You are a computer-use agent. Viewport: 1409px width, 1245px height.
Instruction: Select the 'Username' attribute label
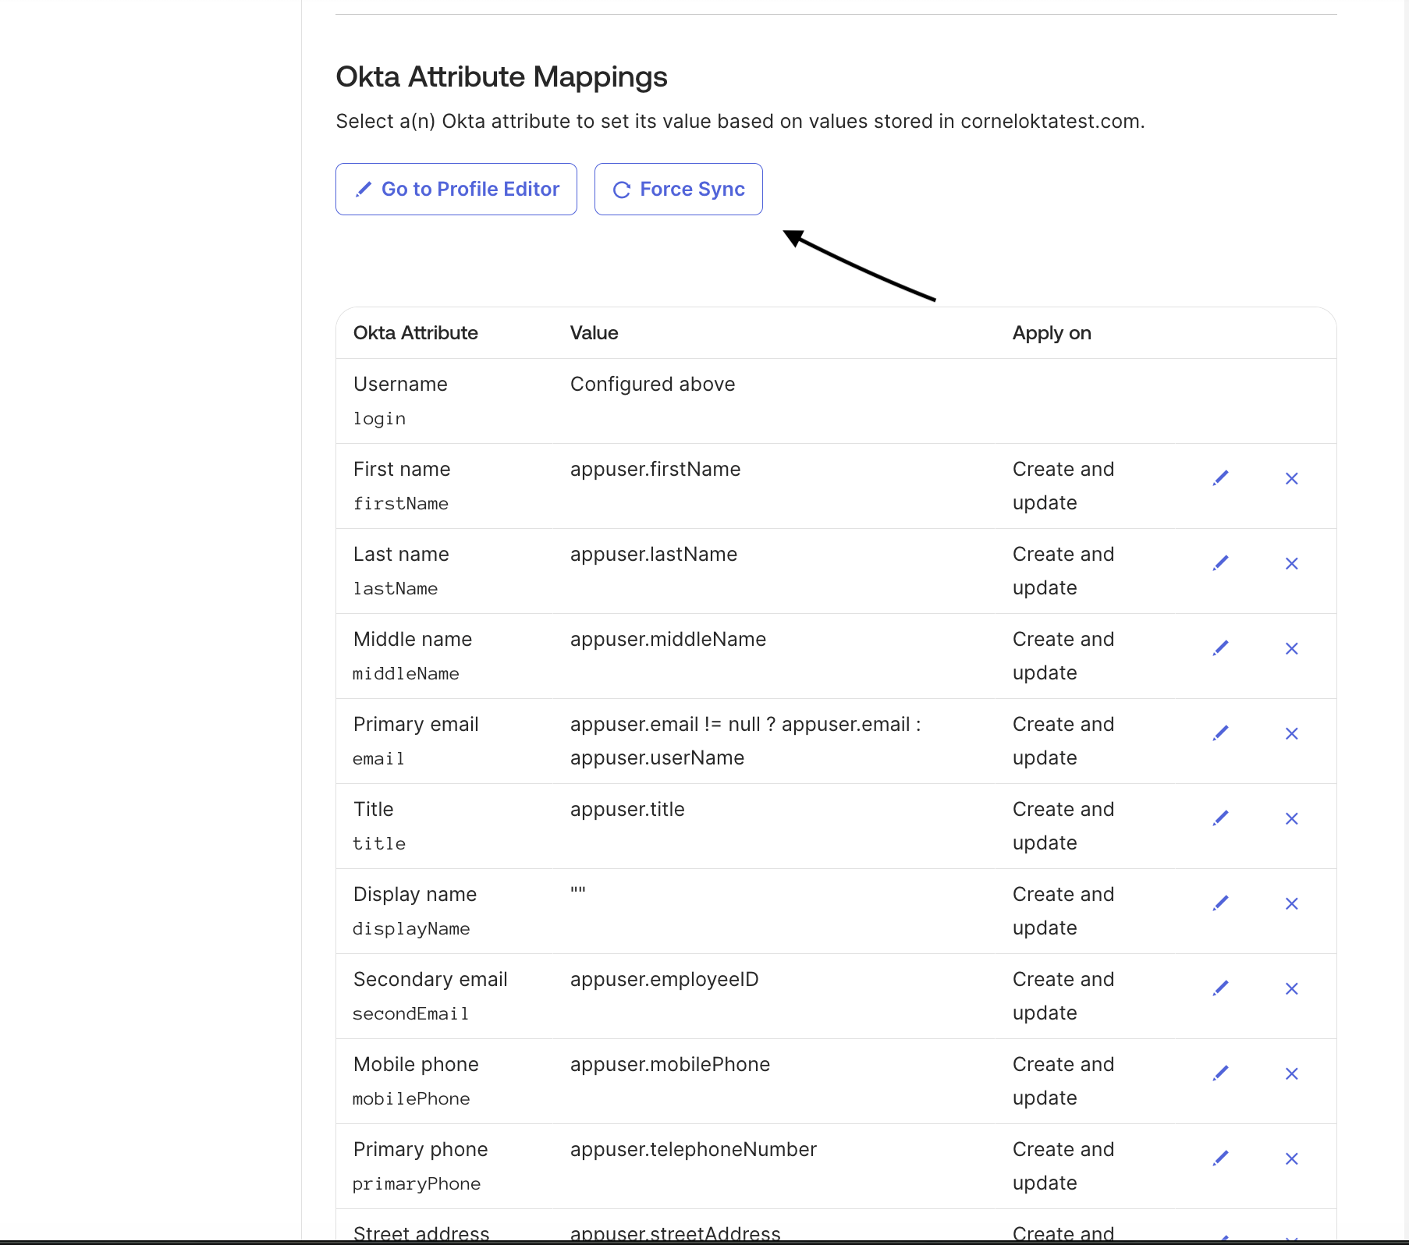click(400, 384)
